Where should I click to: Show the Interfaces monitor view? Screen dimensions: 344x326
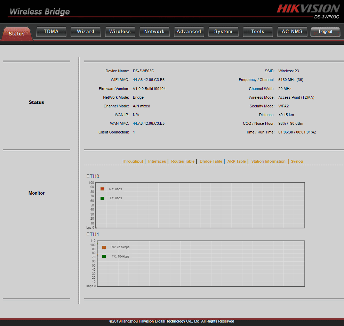pos(157,161)
